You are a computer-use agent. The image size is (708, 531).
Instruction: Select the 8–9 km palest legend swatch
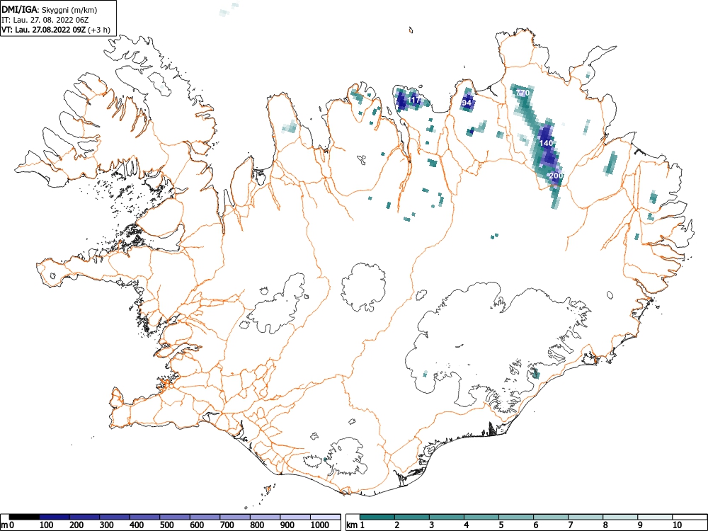pos(620,517)
